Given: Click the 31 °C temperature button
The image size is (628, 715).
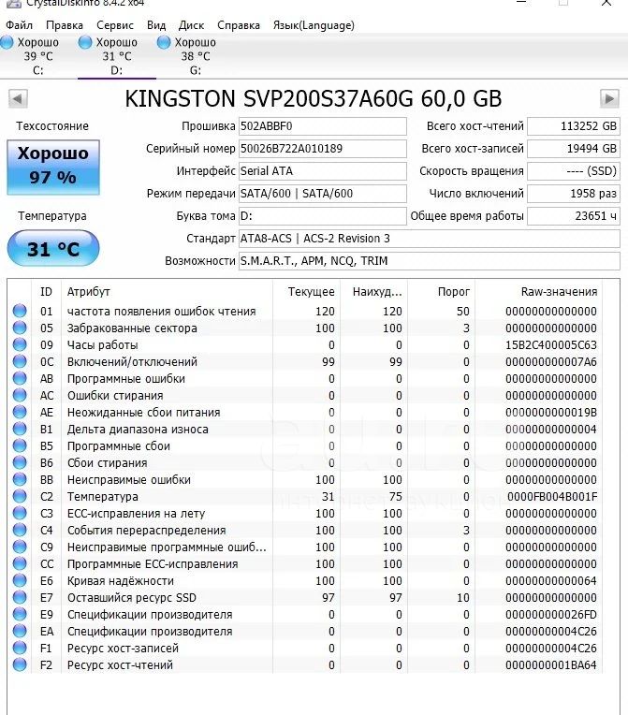Looking at the screenshot, I should point(53,248).
